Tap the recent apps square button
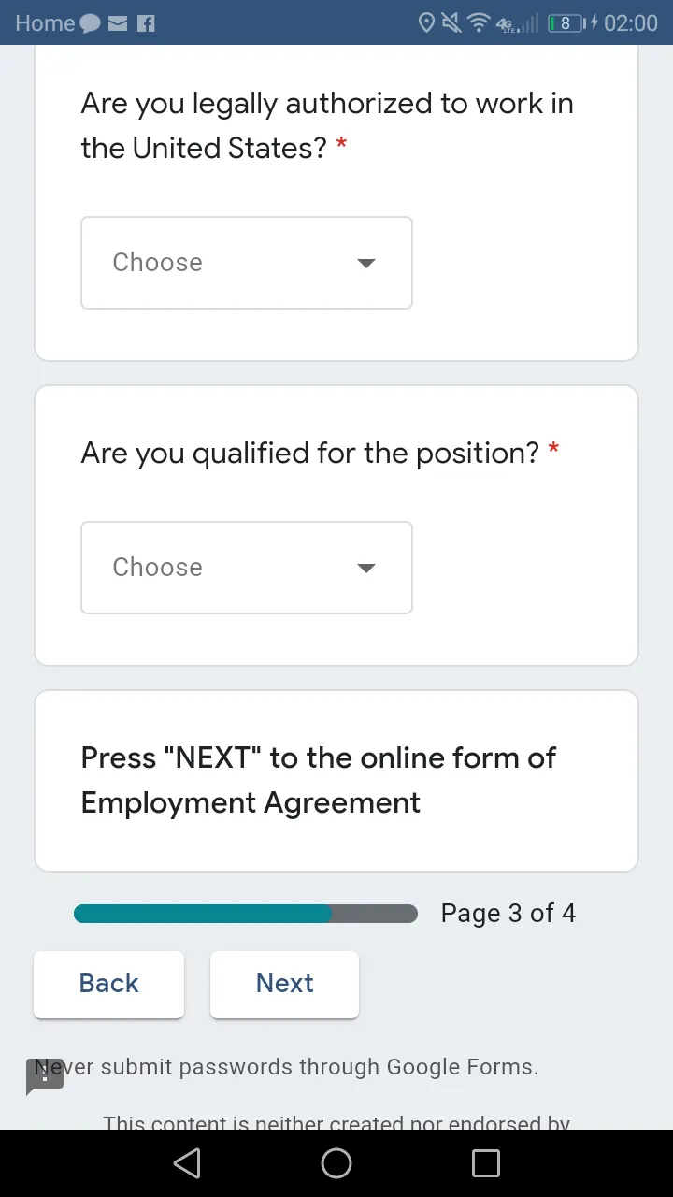 pyautogui.click(x=486, y=1163)
